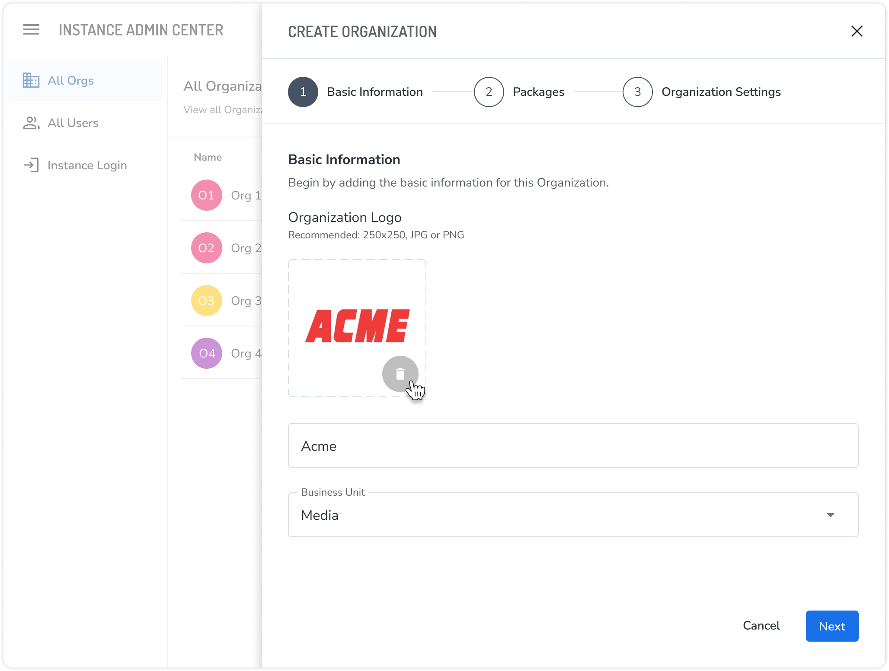Image resolution: width=889 pixels, height=671 pixels.
Task: Click the All Orgs building icon
Action: tap(31, 80)
